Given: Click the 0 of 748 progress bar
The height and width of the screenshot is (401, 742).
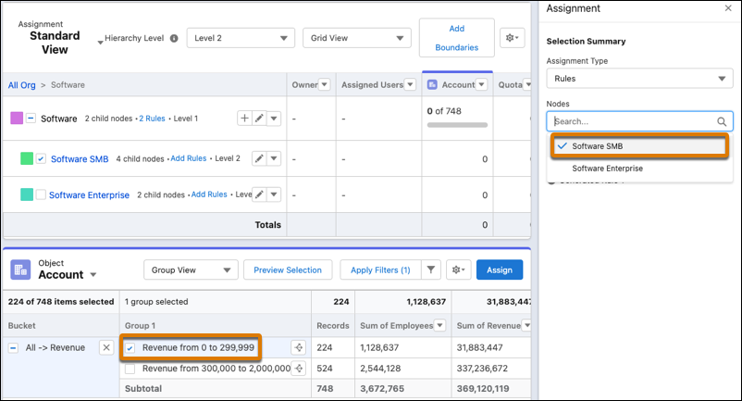Looking at the screenshot, I should point(457,125).
